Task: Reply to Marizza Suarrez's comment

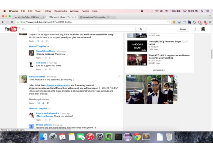Action: 31,103
